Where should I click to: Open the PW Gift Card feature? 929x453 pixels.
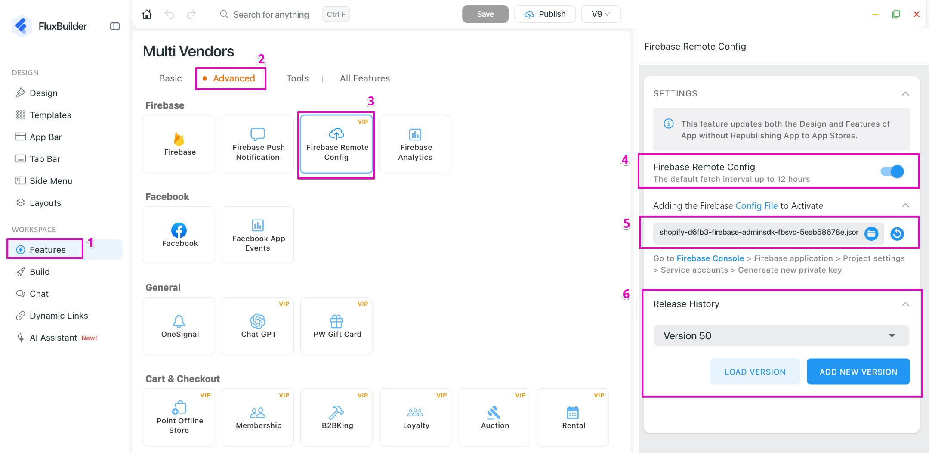336,326
